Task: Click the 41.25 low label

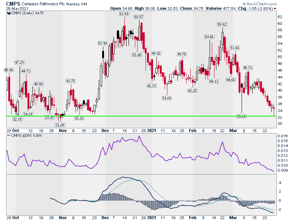Action: (192, 91)
